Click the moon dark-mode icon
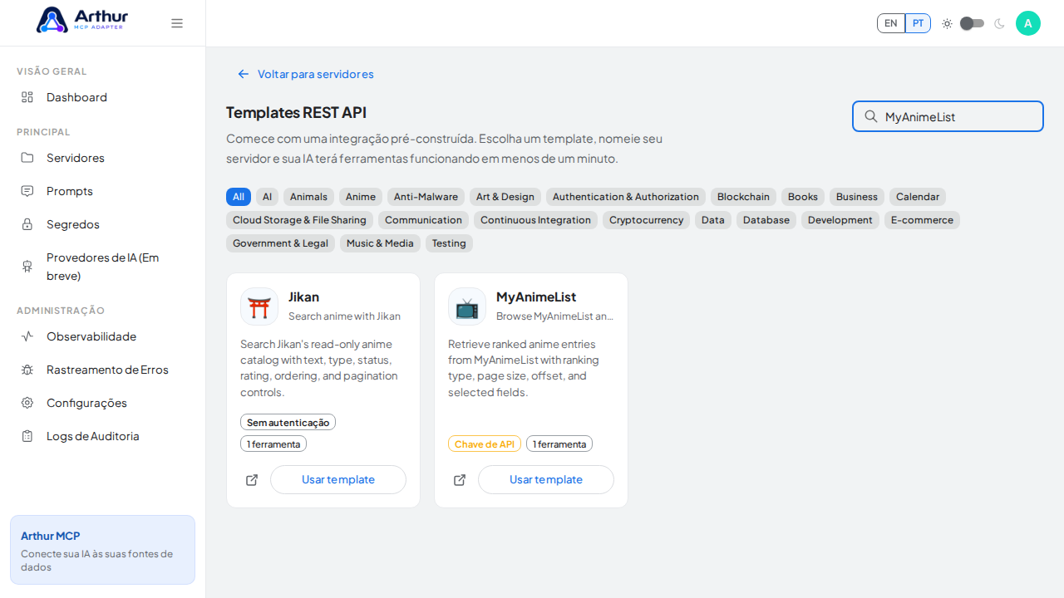The width and height of the screenshot is (1064, 598). 999,23
